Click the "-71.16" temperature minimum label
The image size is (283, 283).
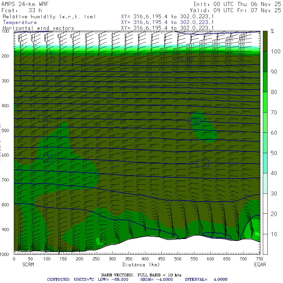[56, 60]
